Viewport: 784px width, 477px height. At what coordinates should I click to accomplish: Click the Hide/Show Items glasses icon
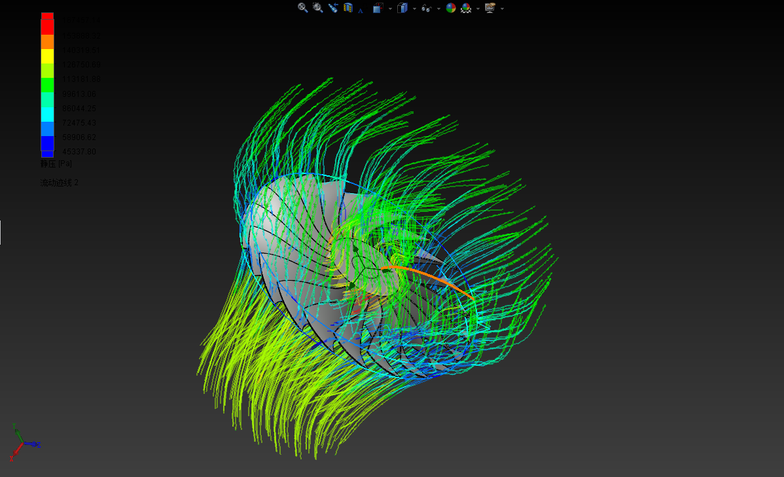pos(427,8)
